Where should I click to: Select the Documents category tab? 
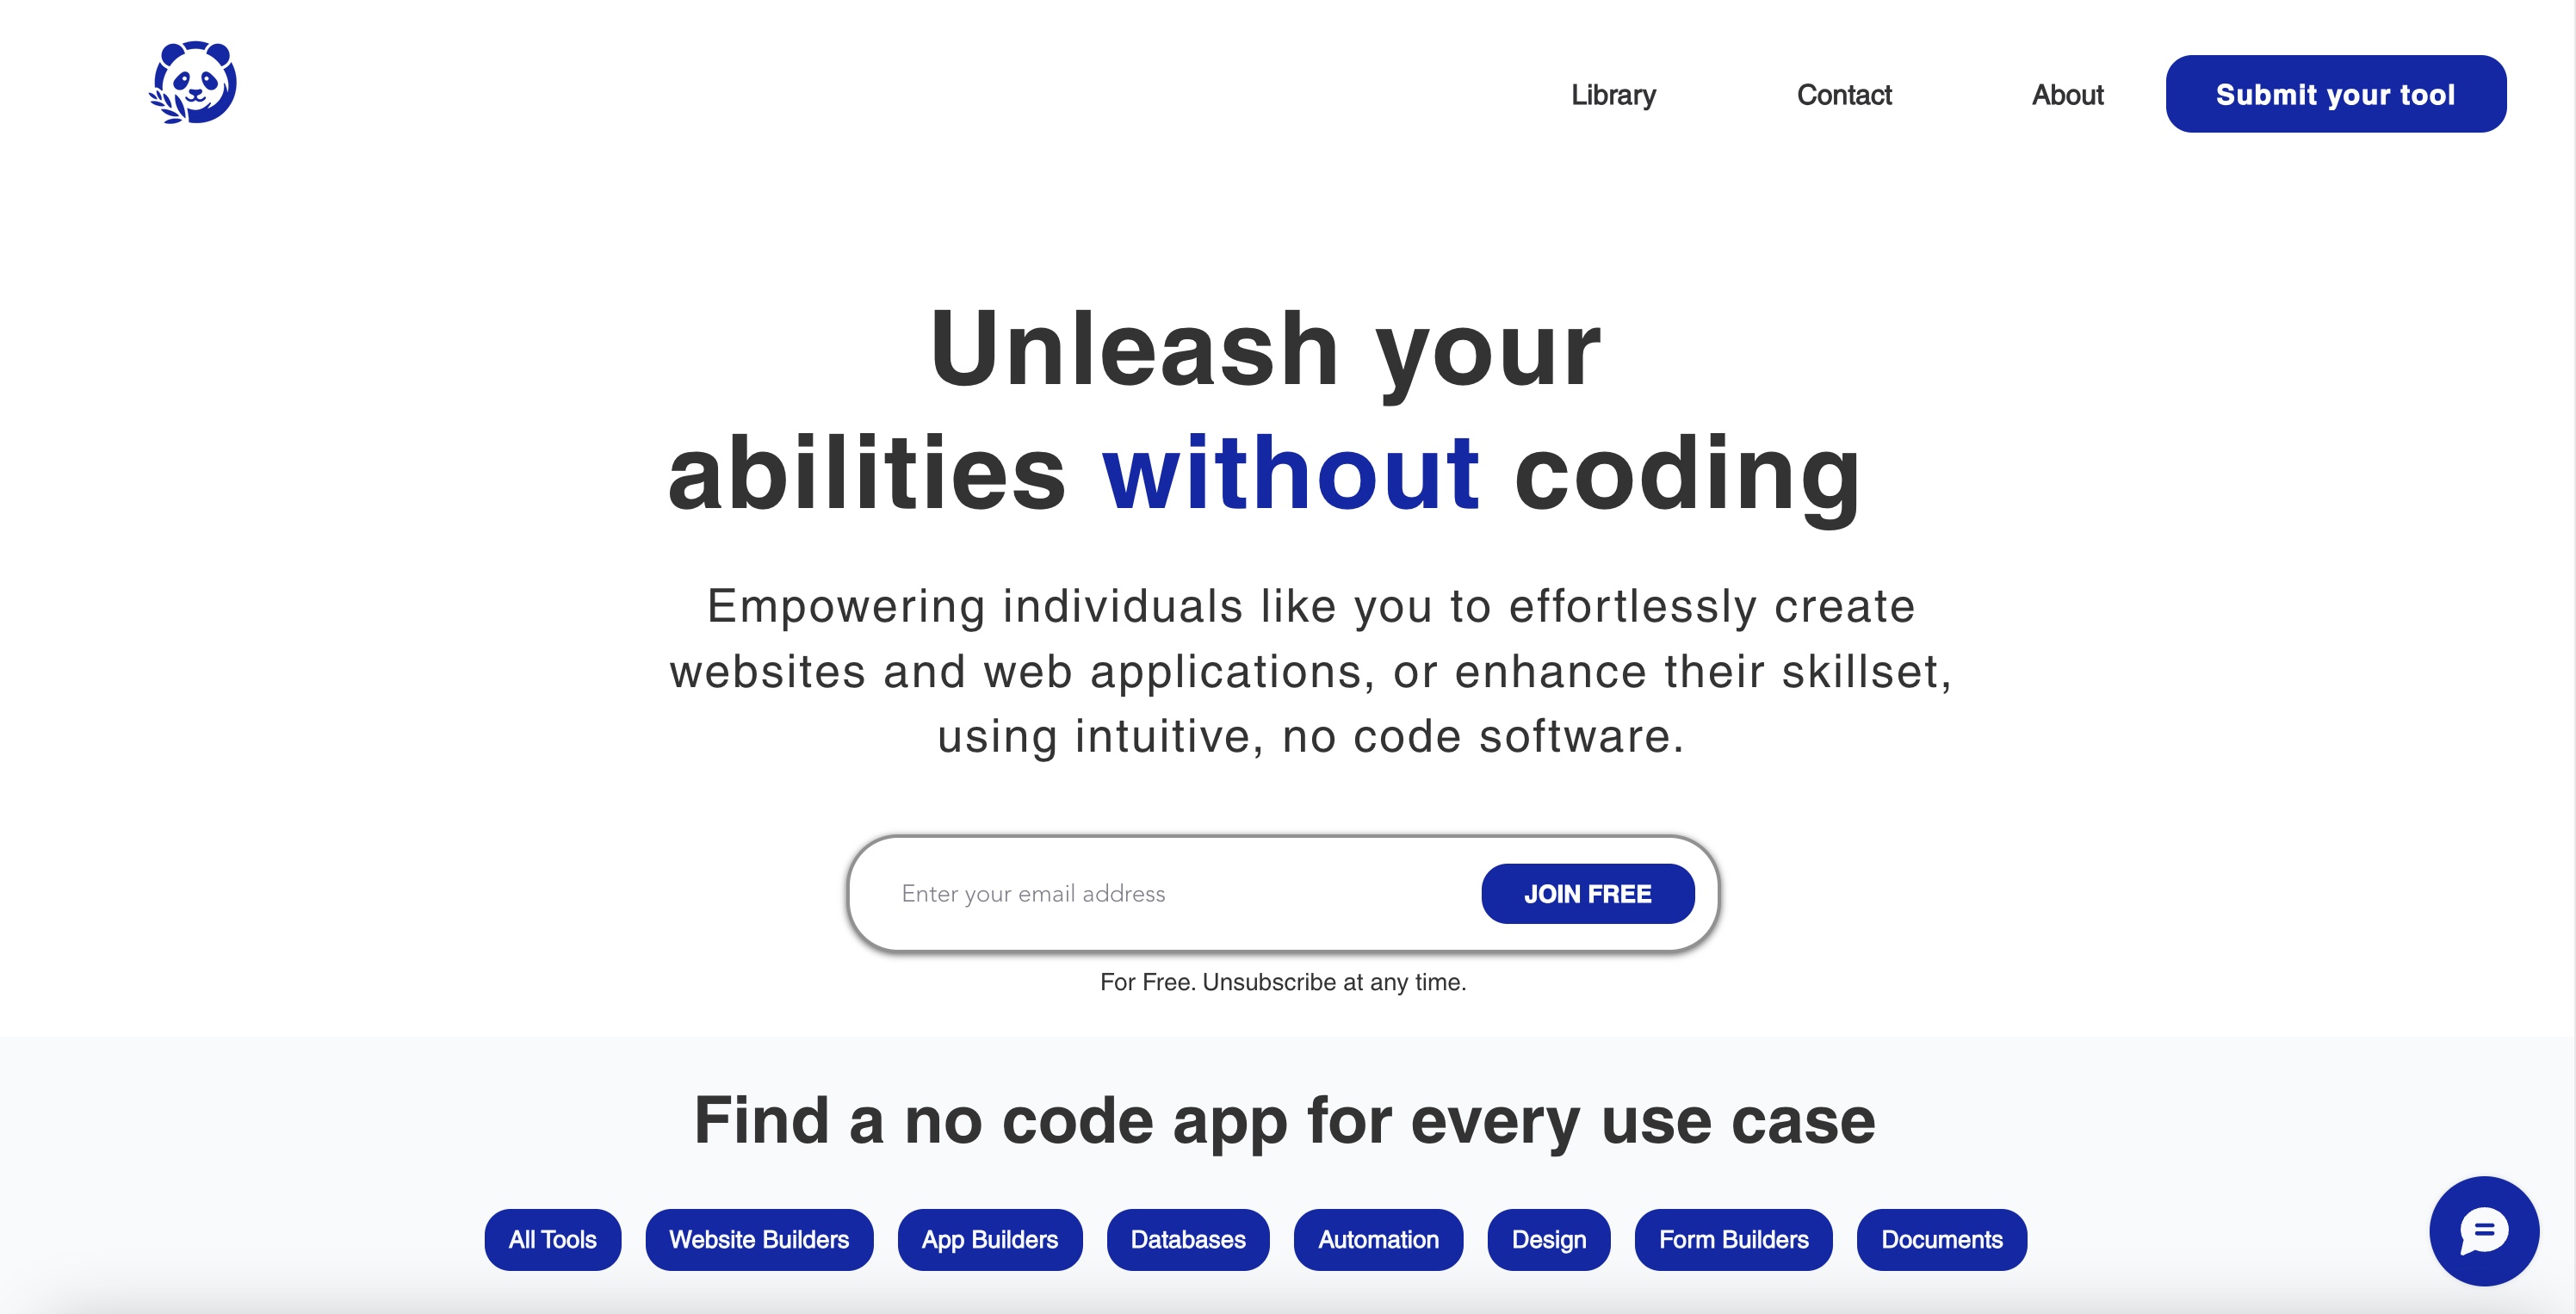tap(1941, 1240)
